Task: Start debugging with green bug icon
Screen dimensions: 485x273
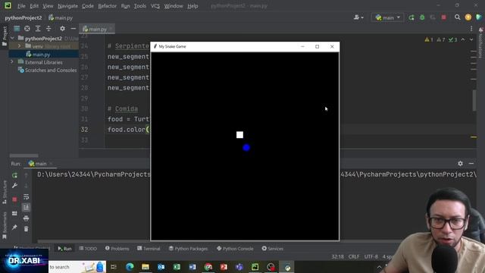Action: [422, 17]
